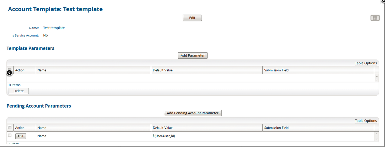The image size is (385, 147).
Task: Click the black left-arrow collapse icon
Action: click(x=9, y=72)
